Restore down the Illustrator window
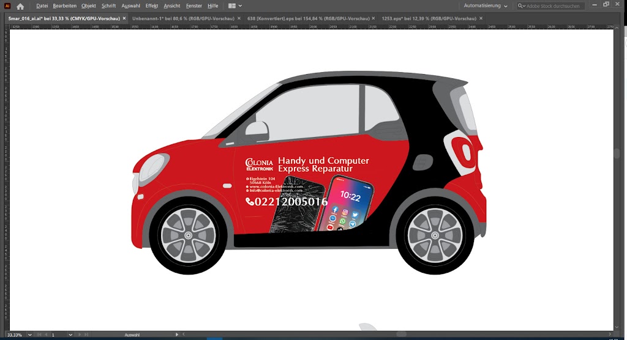The height and width of the screenshot is (340, 627). (606, 5)
